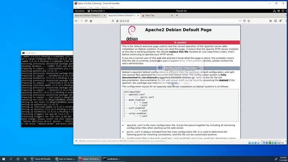288x162 pixels.
Task: Open VirtualBox Input menu
Action: coord(97,7)
